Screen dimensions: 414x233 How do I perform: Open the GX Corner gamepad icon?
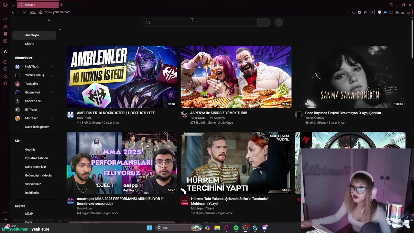(13, 5)
